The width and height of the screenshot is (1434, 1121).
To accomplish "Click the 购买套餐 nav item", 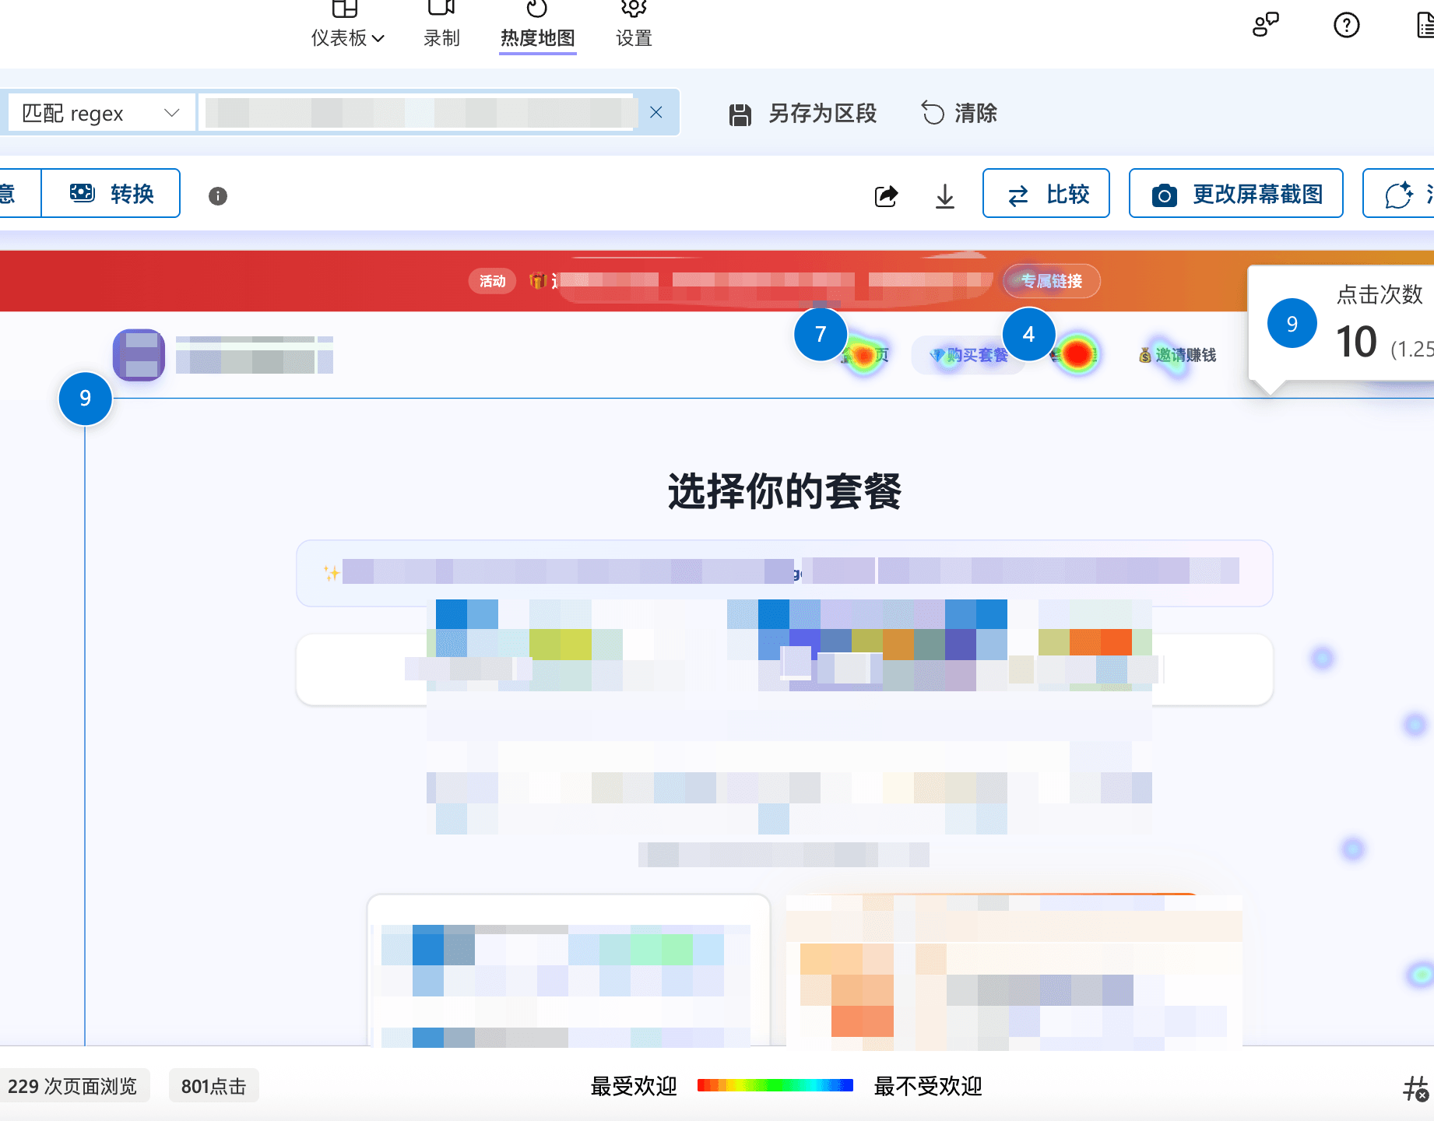I will click(x=969, y=355).
